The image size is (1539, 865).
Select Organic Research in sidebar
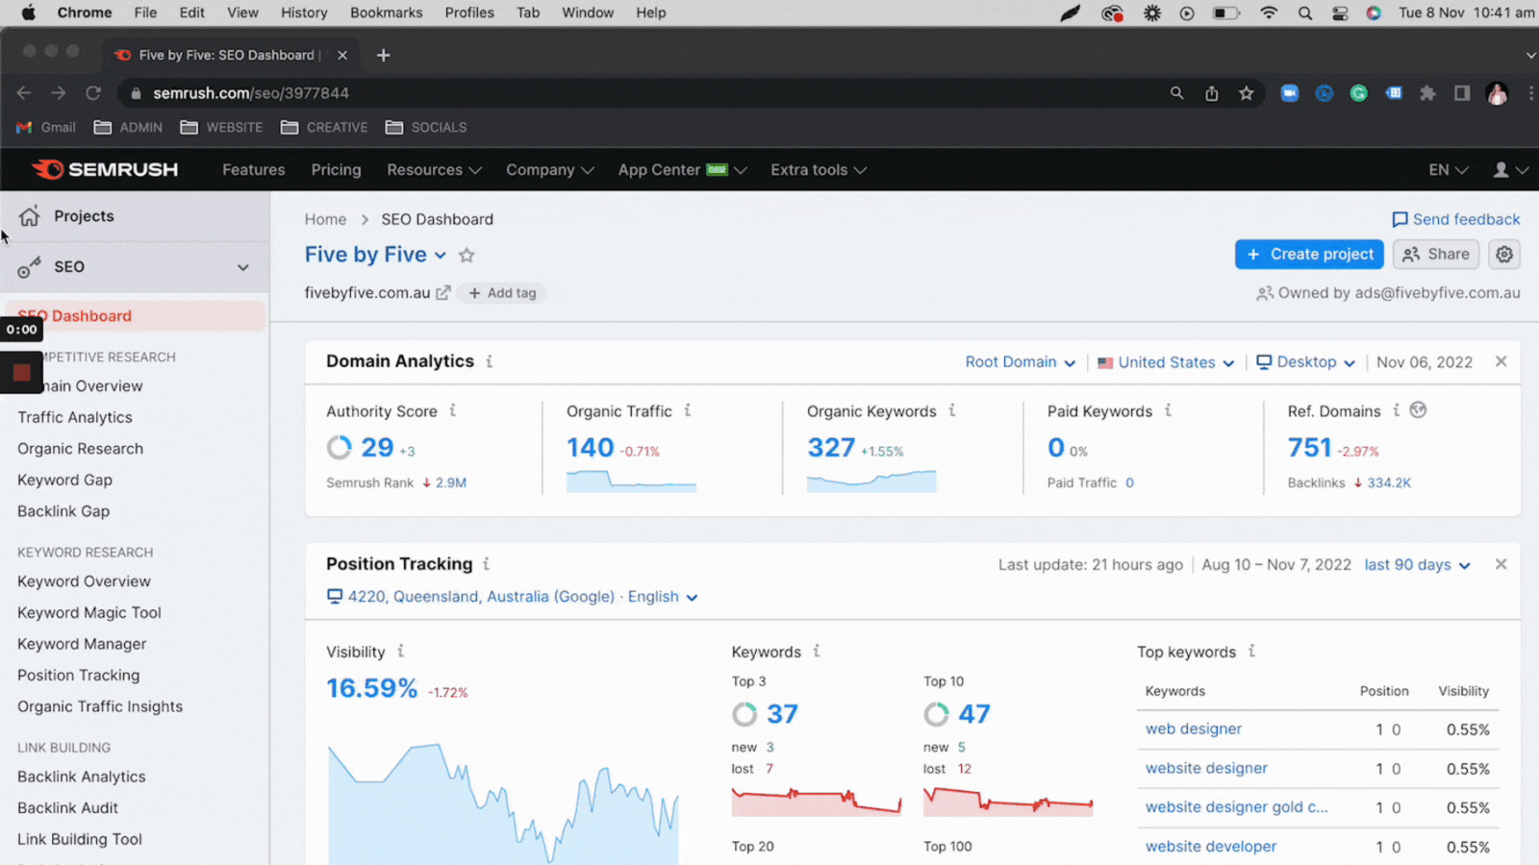tap(80, 449)
